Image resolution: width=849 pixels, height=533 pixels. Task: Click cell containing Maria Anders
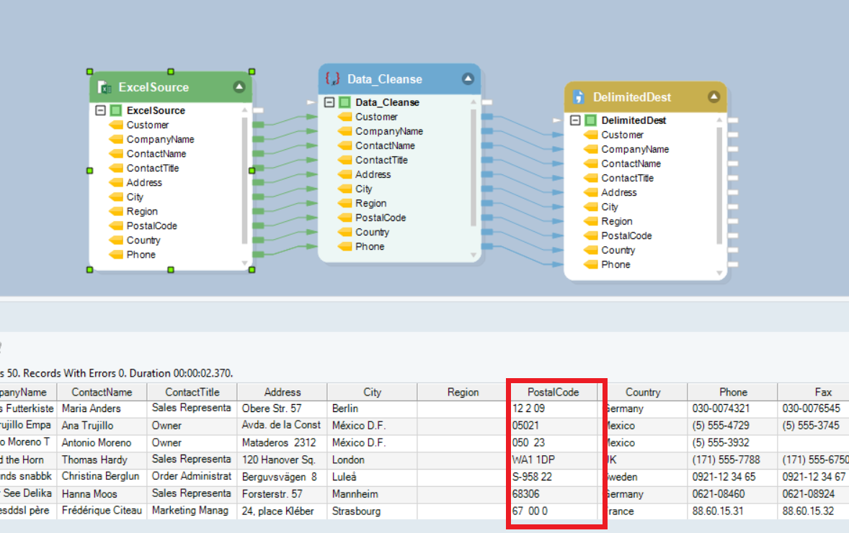click(102, 408)
